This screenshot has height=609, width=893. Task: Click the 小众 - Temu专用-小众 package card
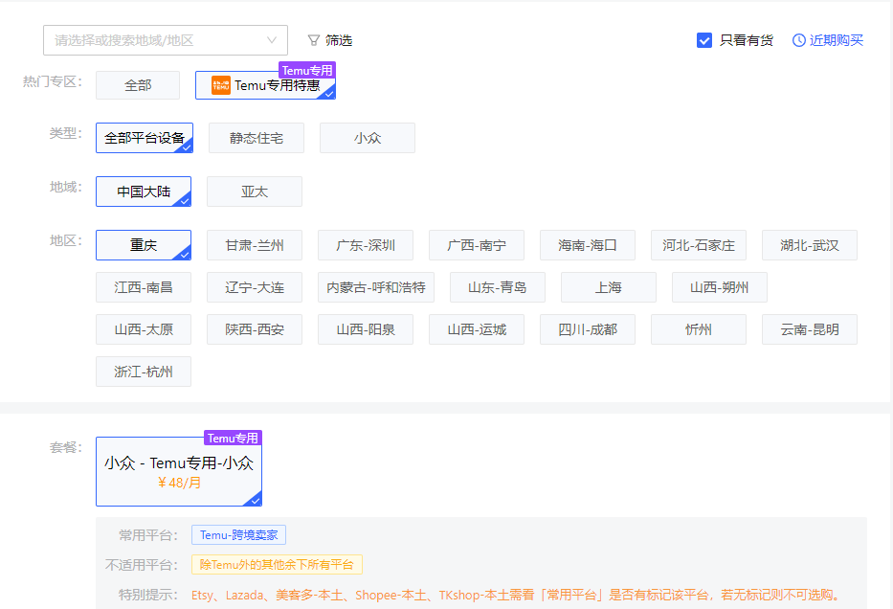[179, 471]
